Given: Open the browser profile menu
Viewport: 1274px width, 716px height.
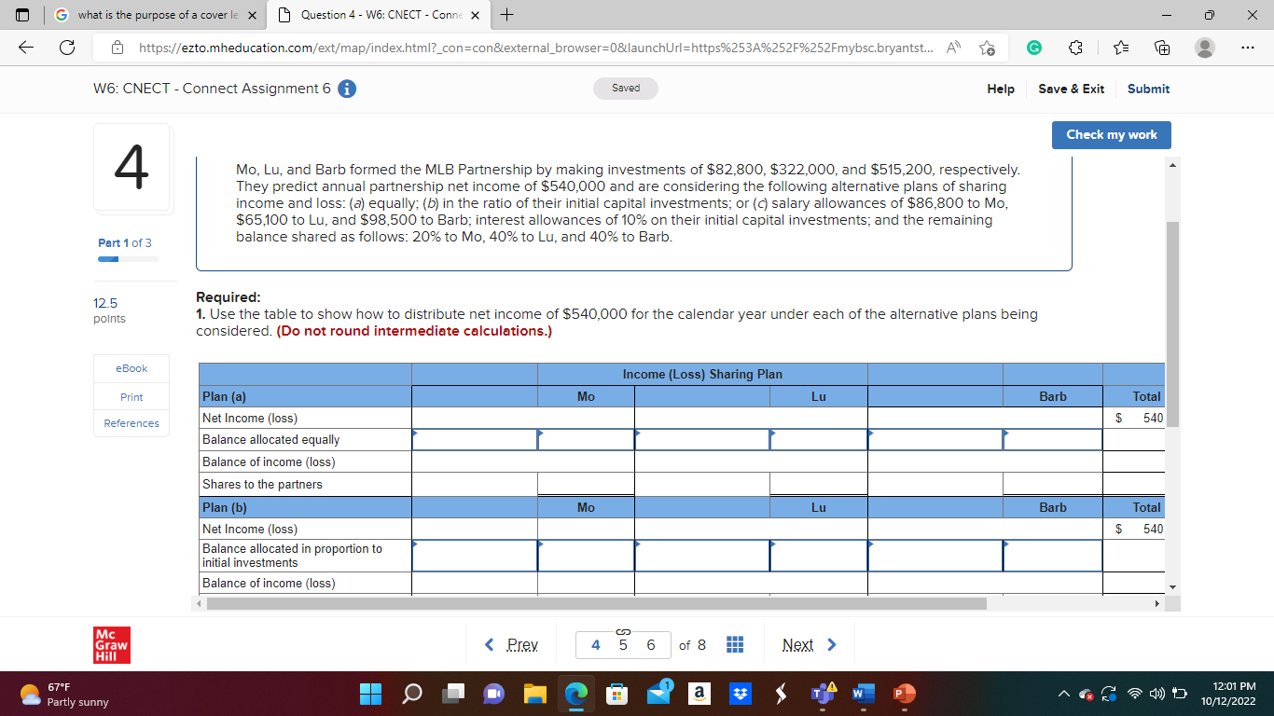Looking at the screenshot, I should click(x=1204, y=47).
